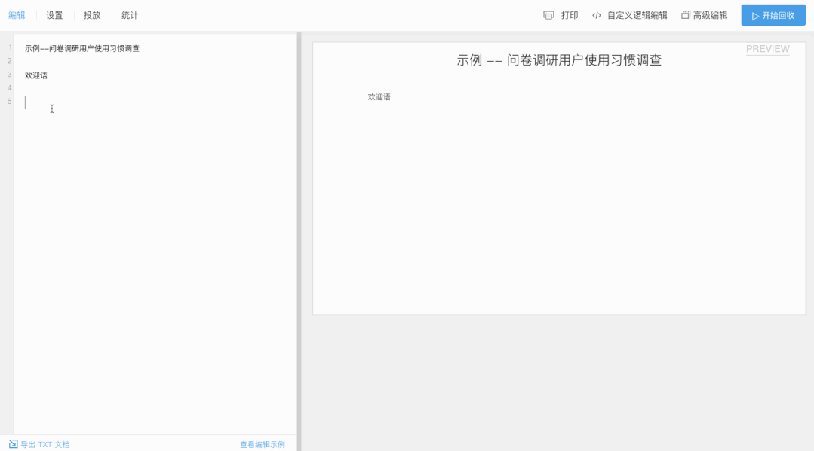Click the splitter between the editor and preview
Screen dimensions: 814x451
coord(299,241)
